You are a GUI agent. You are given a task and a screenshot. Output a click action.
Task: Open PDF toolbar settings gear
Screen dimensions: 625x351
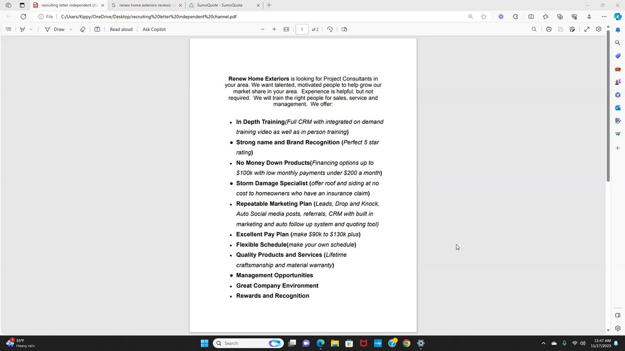click(x=599, y=29)
